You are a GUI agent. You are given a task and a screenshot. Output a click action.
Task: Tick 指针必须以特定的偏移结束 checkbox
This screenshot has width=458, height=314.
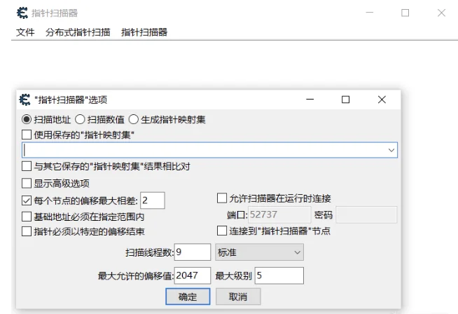tap(27, 231)
